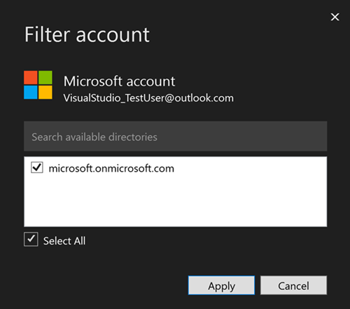Click the Select All label text
The width and height of the screenshot is (350, 309).
point(64,241)
